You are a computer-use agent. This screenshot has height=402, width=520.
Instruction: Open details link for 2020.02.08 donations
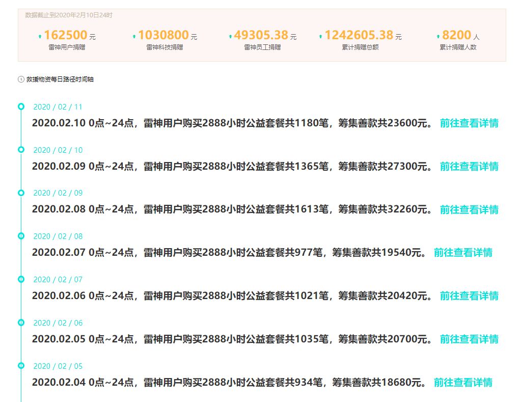point(469,209)
